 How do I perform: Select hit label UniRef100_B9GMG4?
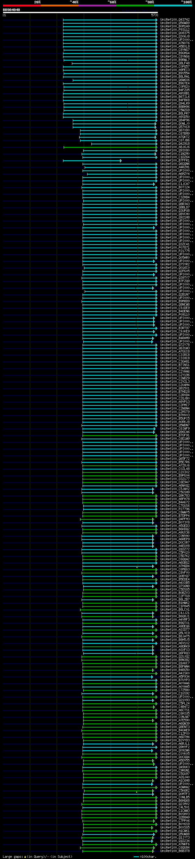[x=175, y=53]
